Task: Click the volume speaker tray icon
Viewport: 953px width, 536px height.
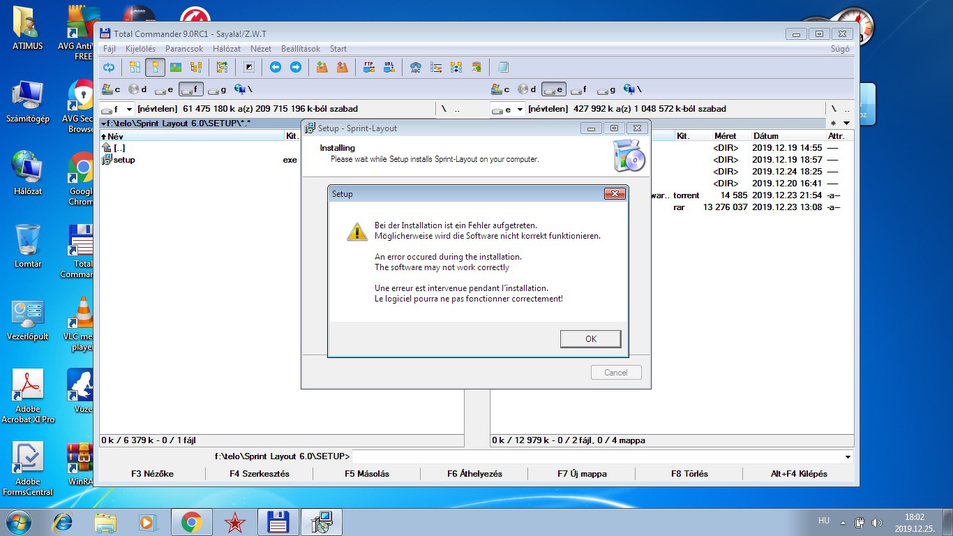Action: (x=876, y=522)
